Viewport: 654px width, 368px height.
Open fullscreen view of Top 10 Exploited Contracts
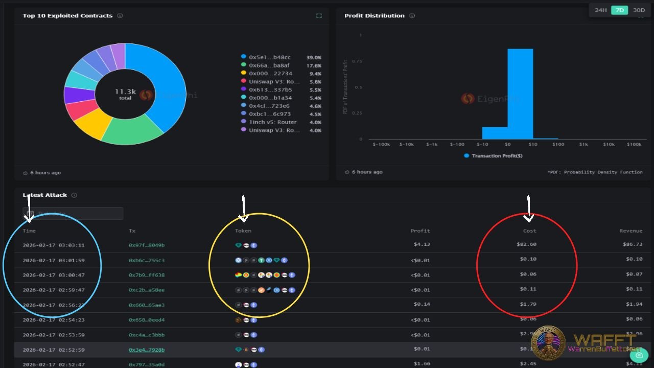(319, 15)
